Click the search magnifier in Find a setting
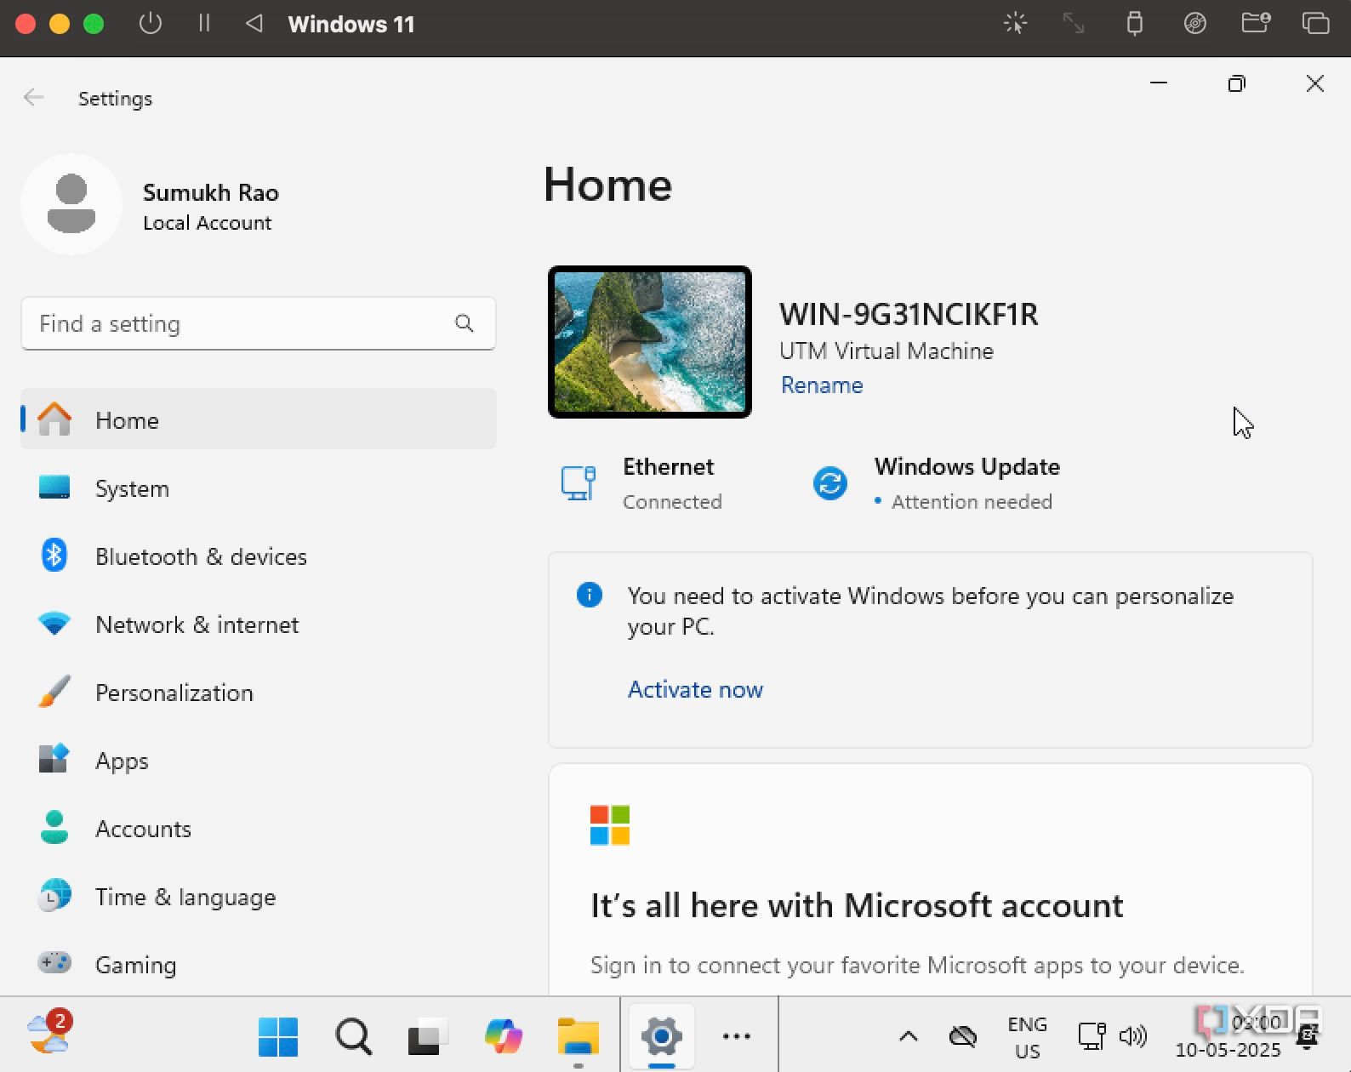The height and width of the screenshot is (1072, 1351). click(x=464, y=323)
